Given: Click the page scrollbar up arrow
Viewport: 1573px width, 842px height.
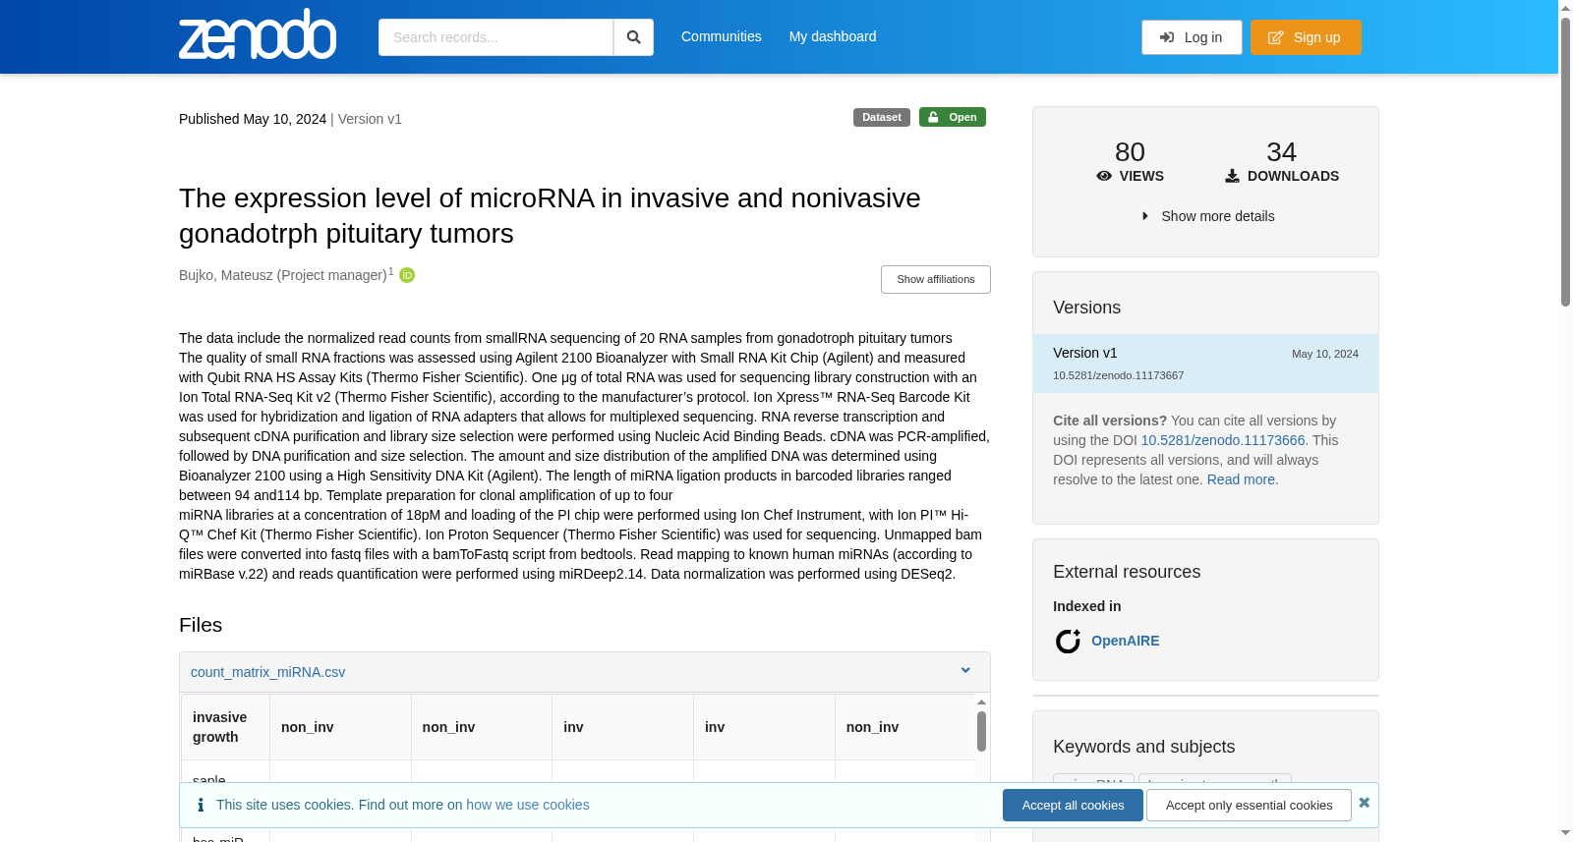Looking at the screenshot, I should (x=1565, y=8).
